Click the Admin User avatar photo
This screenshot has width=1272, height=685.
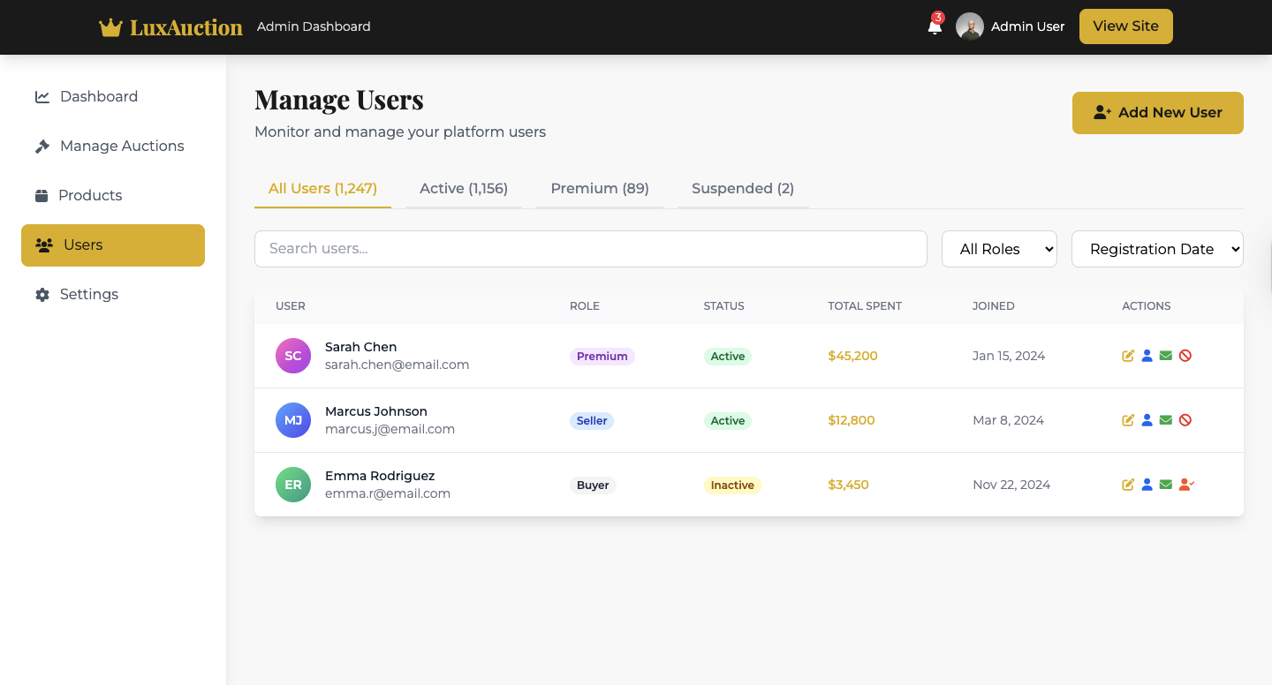(x=970, y=26)
